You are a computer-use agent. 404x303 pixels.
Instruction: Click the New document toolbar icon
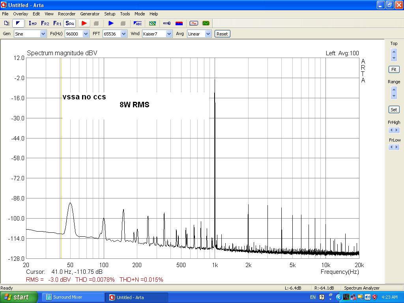(6, 23)
